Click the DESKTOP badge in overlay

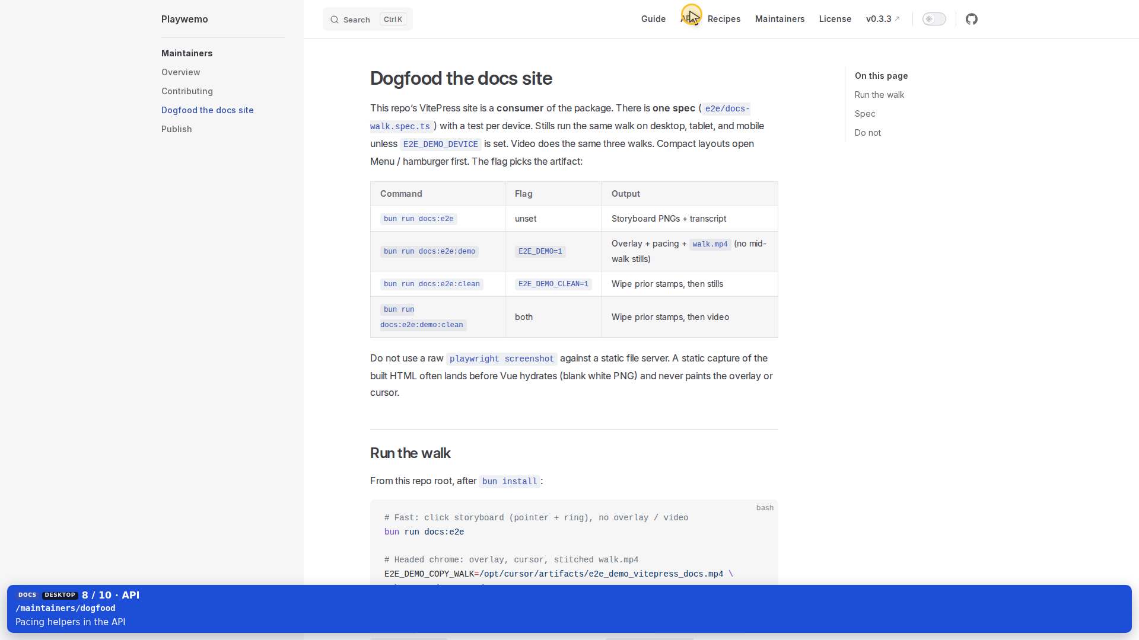[60, 595]
